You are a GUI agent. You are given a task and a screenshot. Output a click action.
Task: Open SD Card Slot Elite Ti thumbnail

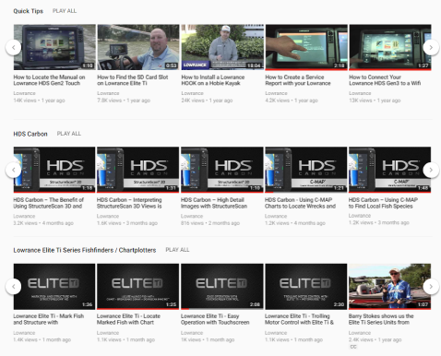[x=138, y=47]
